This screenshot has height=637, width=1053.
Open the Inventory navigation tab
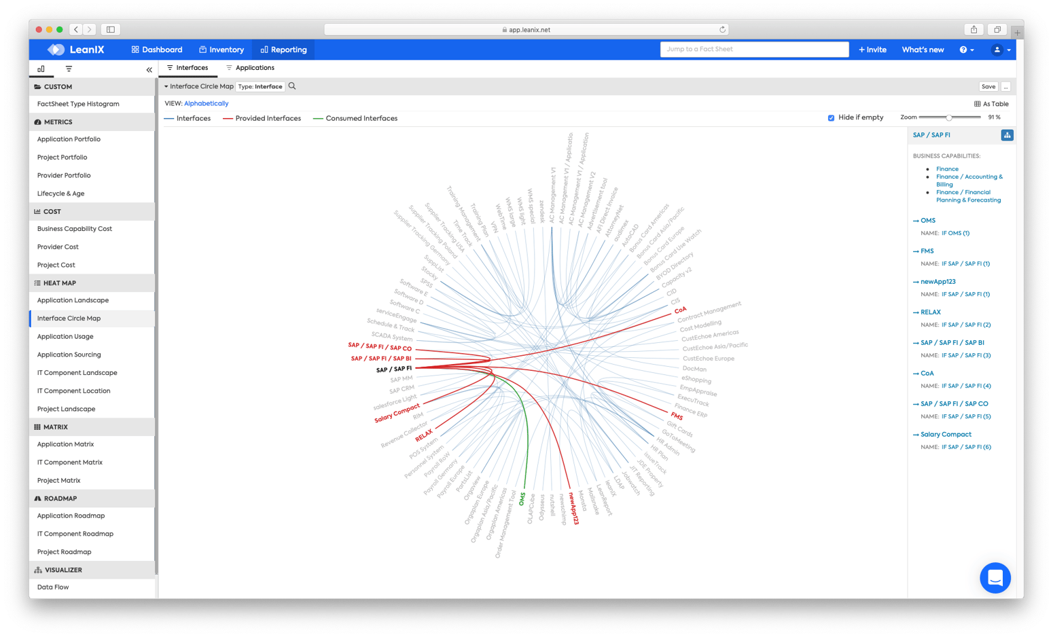click(221, 50)
